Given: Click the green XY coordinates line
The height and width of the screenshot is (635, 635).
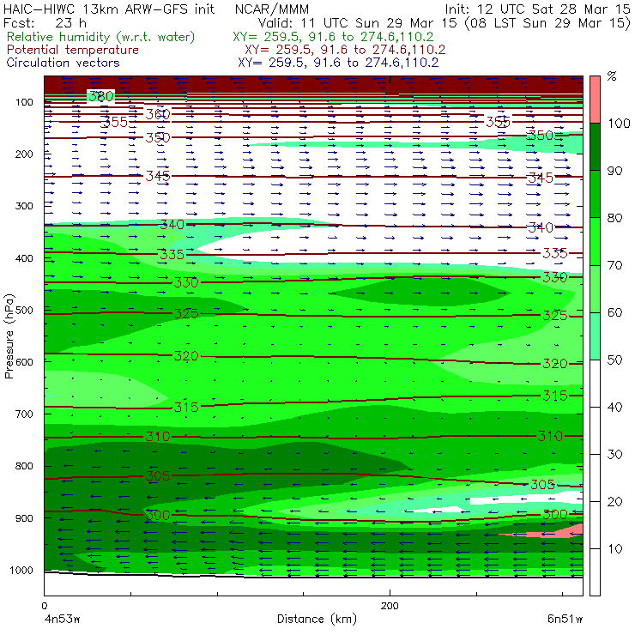Looking at the screenshot, I should tap(333, 37).
